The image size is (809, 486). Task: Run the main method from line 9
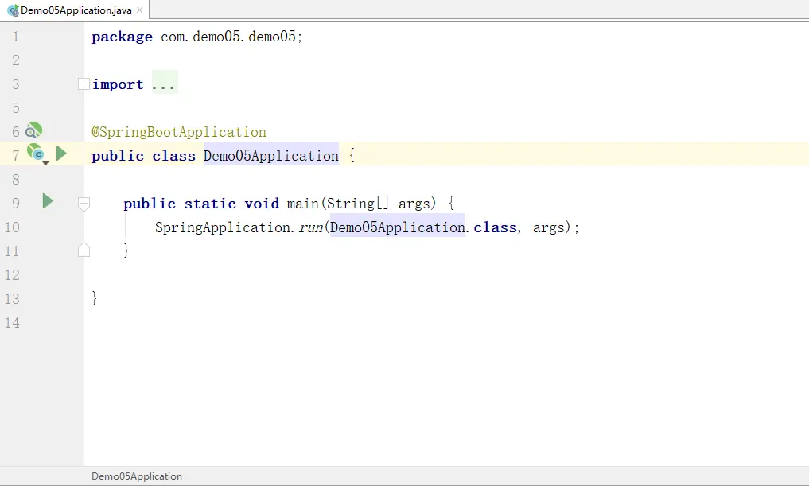click(x=48, y=201)
